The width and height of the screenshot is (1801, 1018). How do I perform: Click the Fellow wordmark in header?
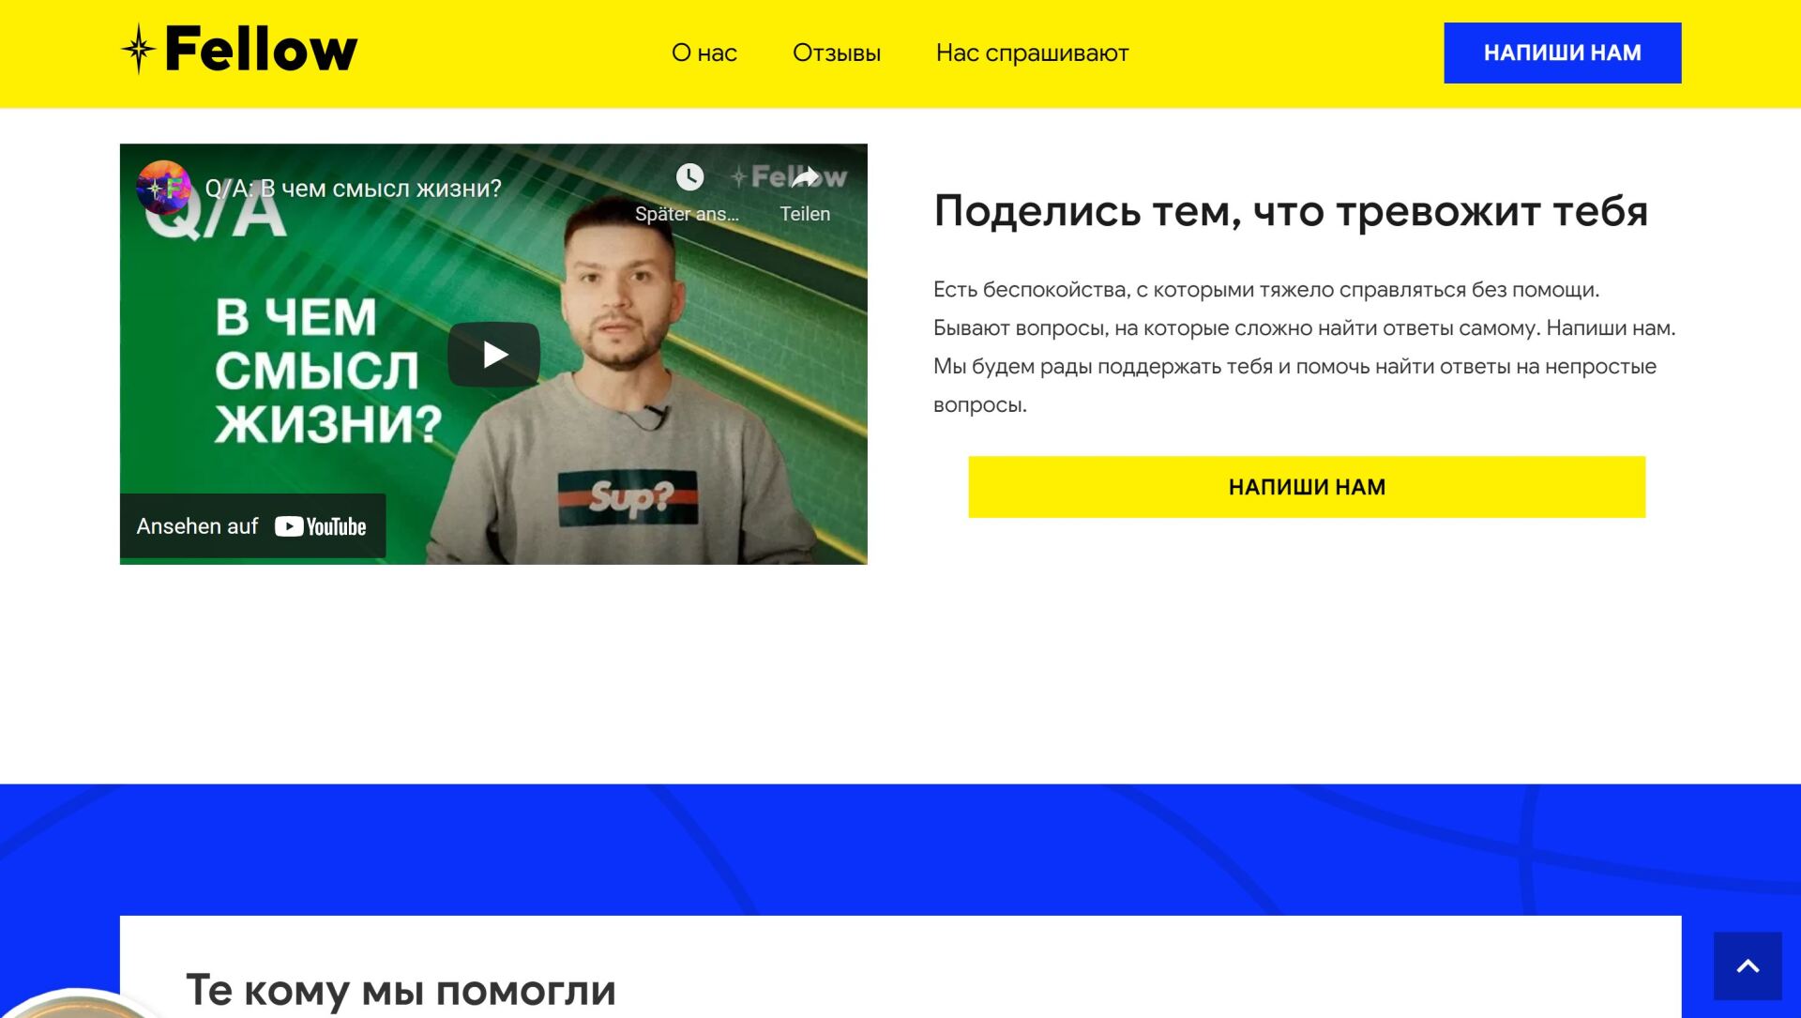pos(261,49)
